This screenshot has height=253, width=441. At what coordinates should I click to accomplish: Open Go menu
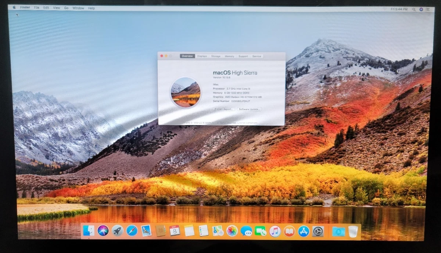coord(67,8)
